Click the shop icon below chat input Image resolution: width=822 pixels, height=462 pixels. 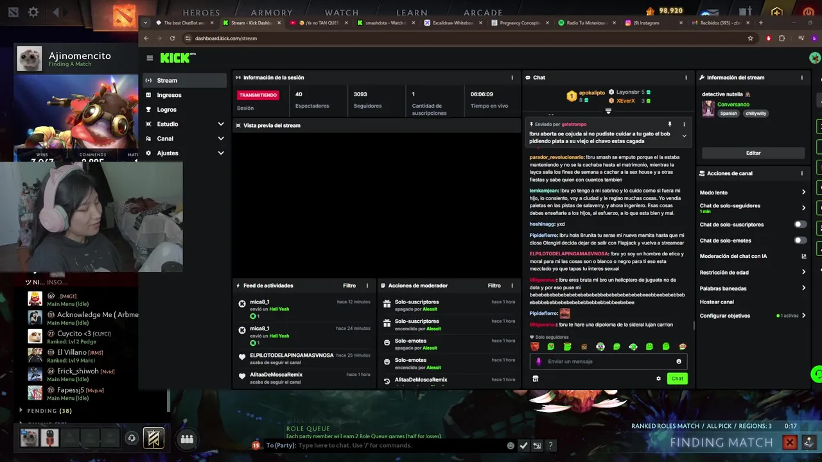(x=535, y=379)
